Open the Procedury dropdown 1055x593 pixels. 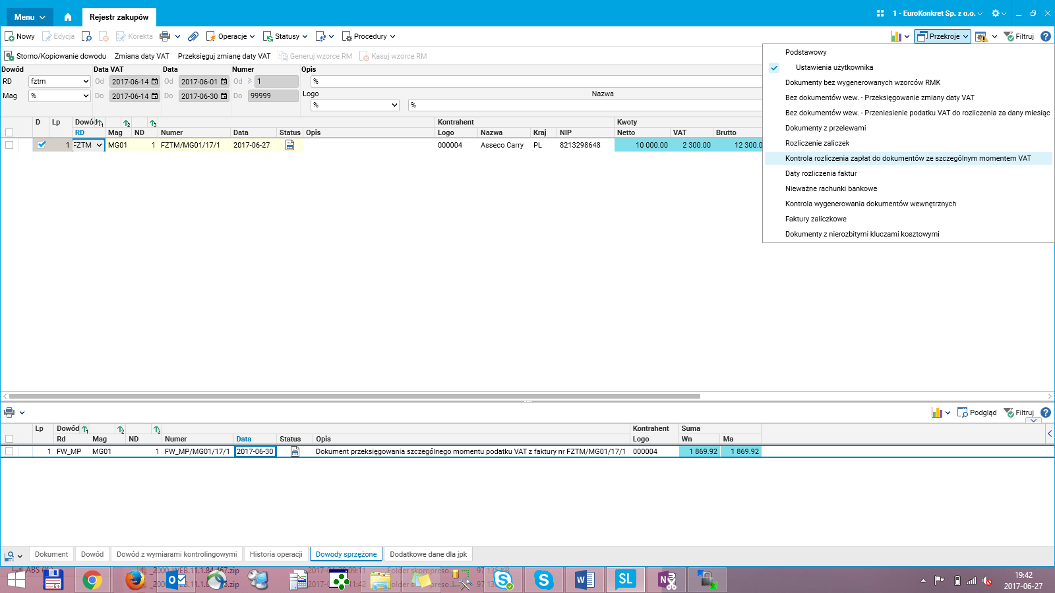click(368, 36)
